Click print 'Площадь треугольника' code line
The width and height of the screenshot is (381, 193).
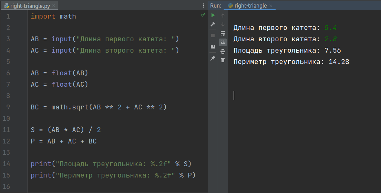(111, 164)
